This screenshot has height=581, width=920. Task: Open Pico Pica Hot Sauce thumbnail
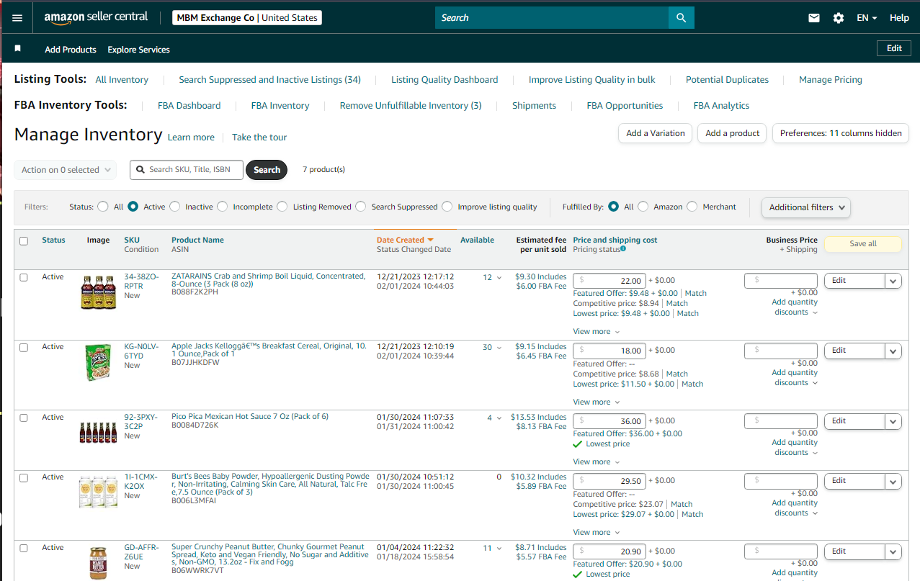pos(98,433)
